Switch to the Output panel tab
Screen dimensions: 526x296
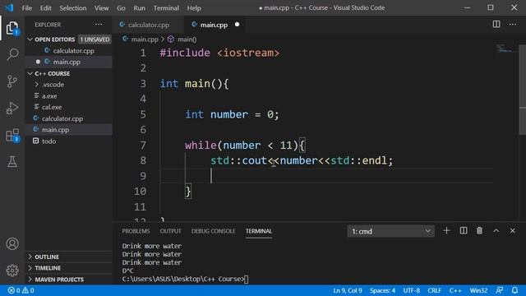click(170, 231)
